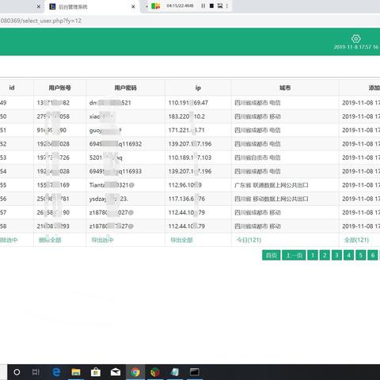The width and height of the screenshot is (380, 380).
Task: Click the 用户账号 column header
Action: pyautogui.click(x=59, y=88)
